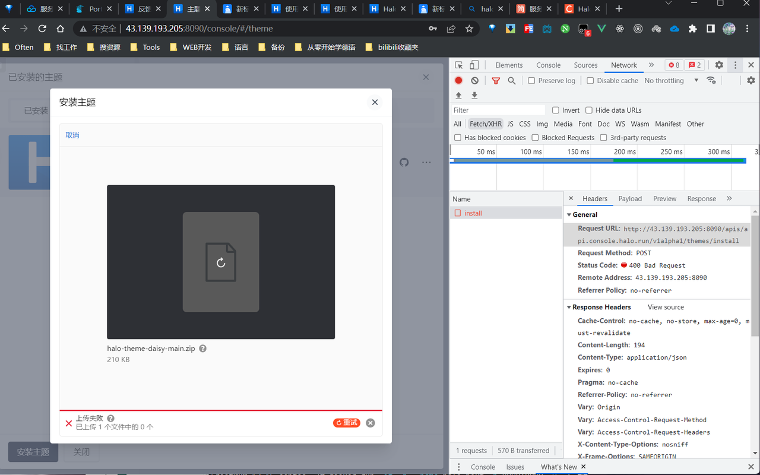Screen dimensions: 760x475
Task: Open the Issues drawer tab
Action: (515, 467)
